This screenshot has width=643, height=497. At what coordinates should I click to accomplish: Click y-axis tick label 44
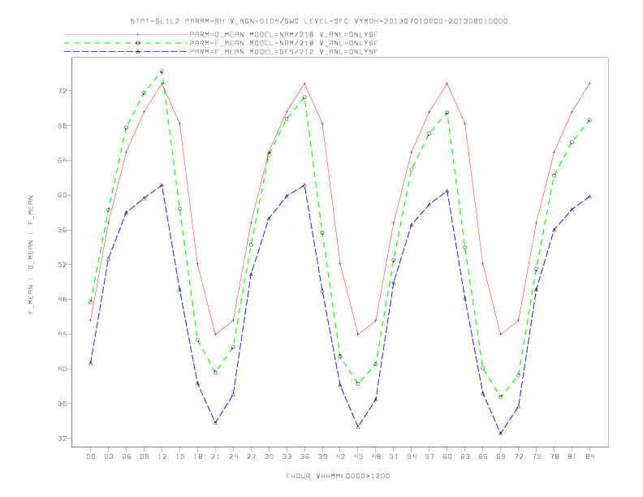point(63,335)
